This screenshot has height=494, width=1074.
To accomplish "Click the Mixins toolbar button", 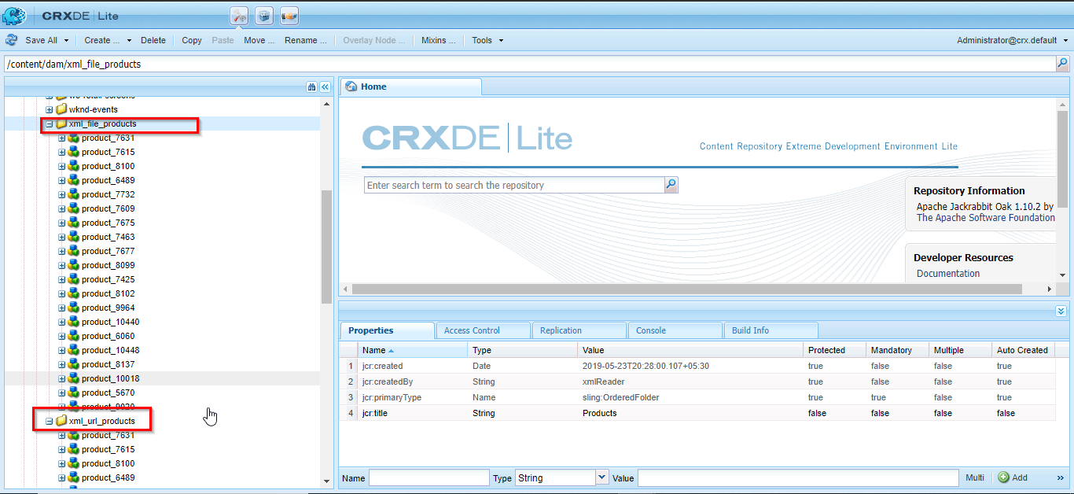I will coord(438,40).
